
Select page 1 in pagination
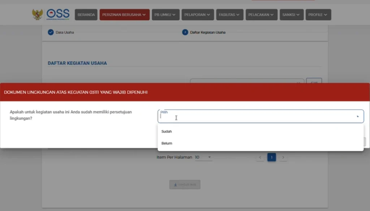click(271, 157)
